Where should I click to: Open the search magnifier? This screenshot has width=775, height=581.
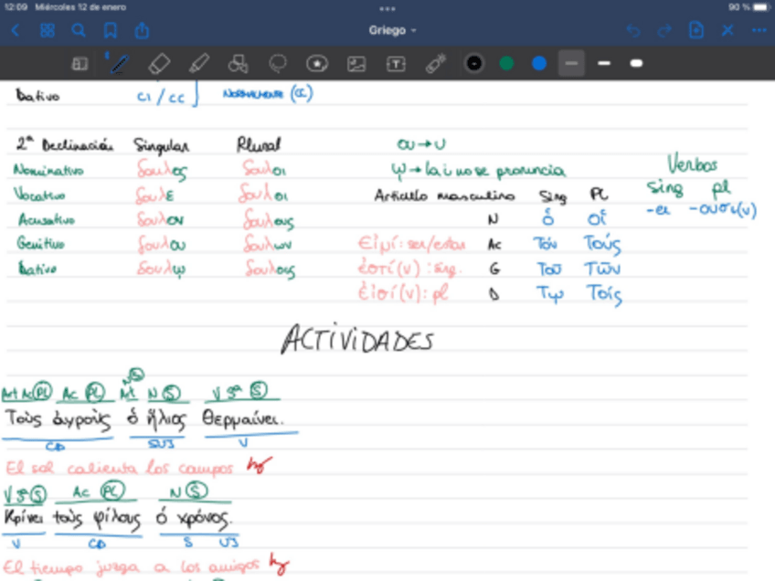pos(79,31)
